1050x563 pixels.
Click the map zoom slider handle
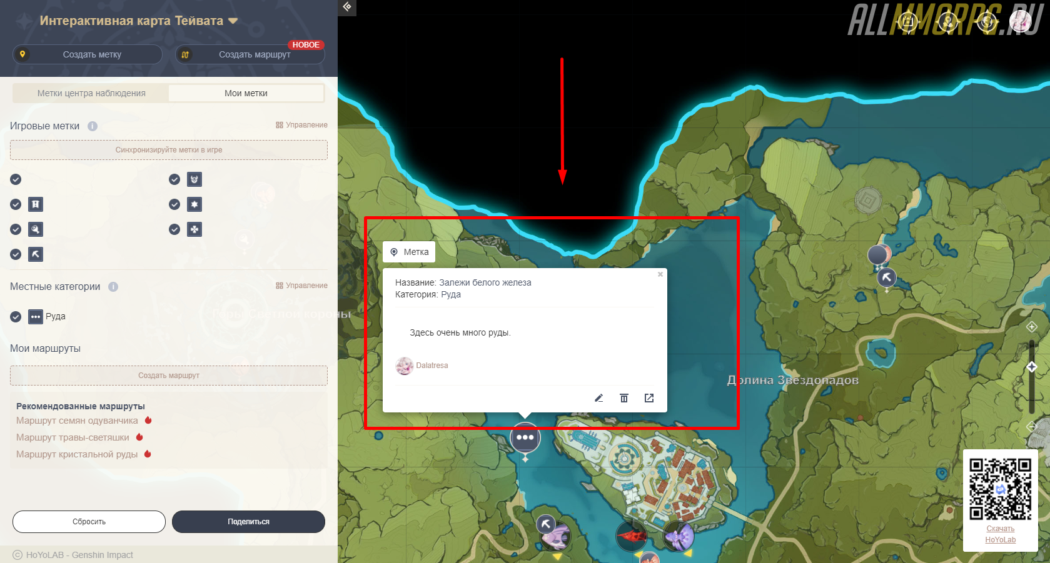pos(1032,367)
